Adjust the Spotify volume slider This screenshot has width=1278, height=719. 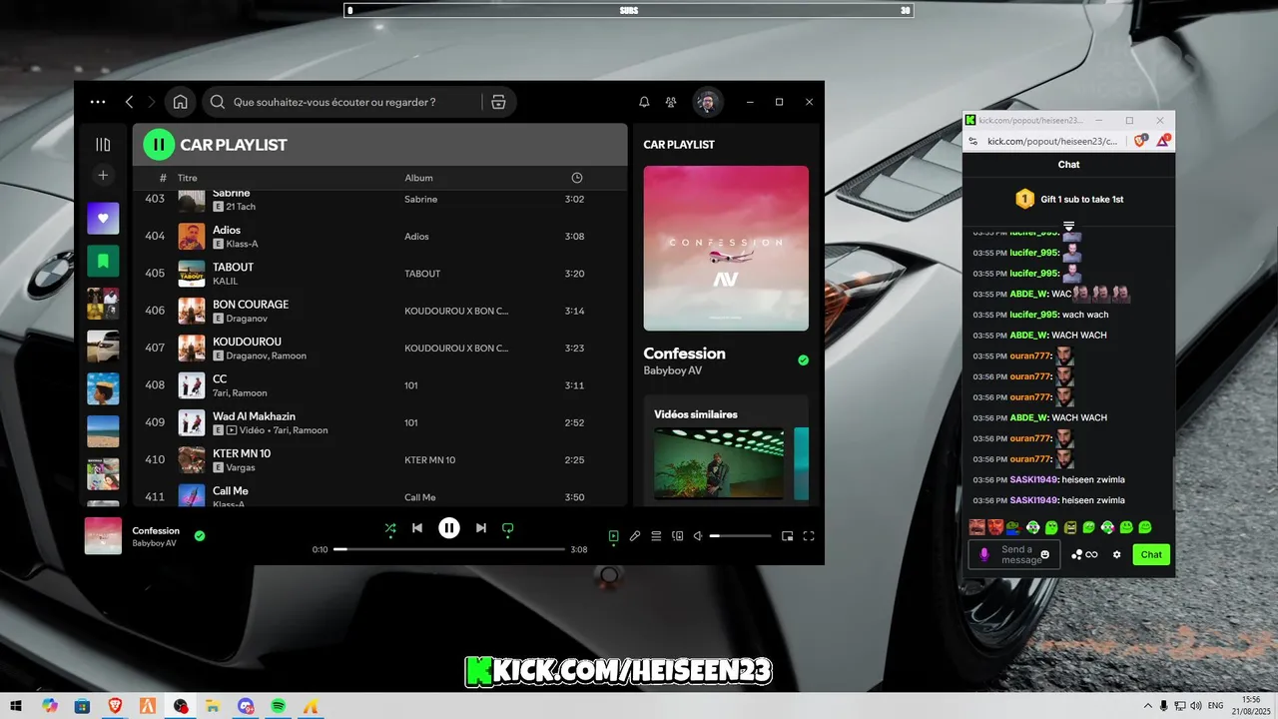click(x=741, y=536)
